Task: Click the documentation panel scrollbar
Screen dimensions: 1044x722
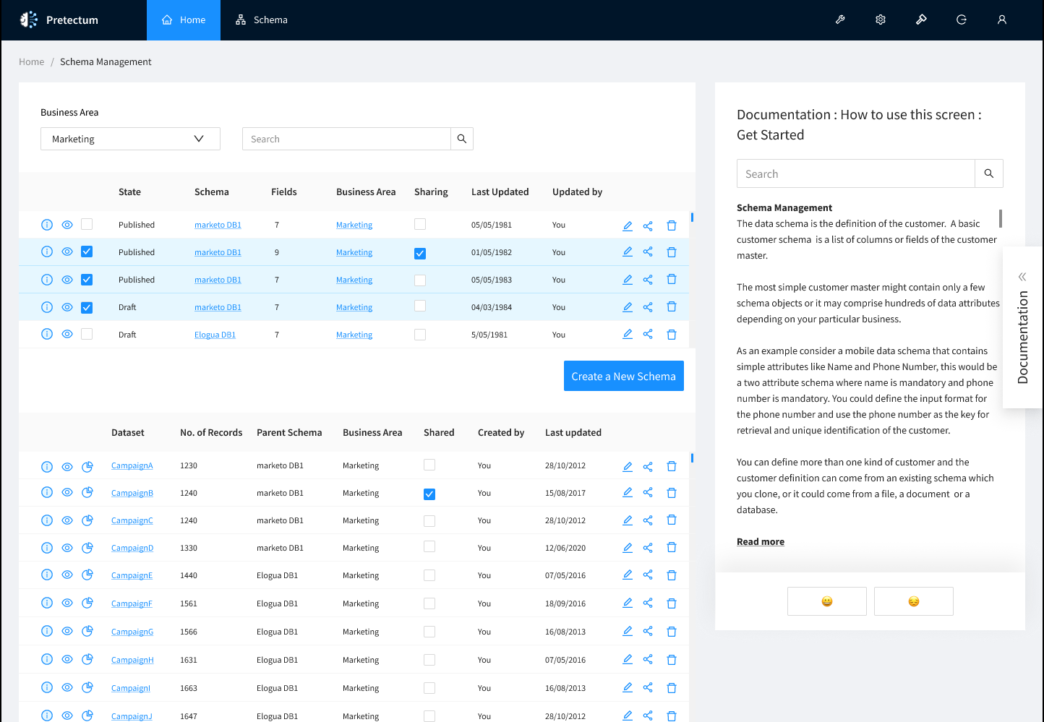Action: point(1001,218)
